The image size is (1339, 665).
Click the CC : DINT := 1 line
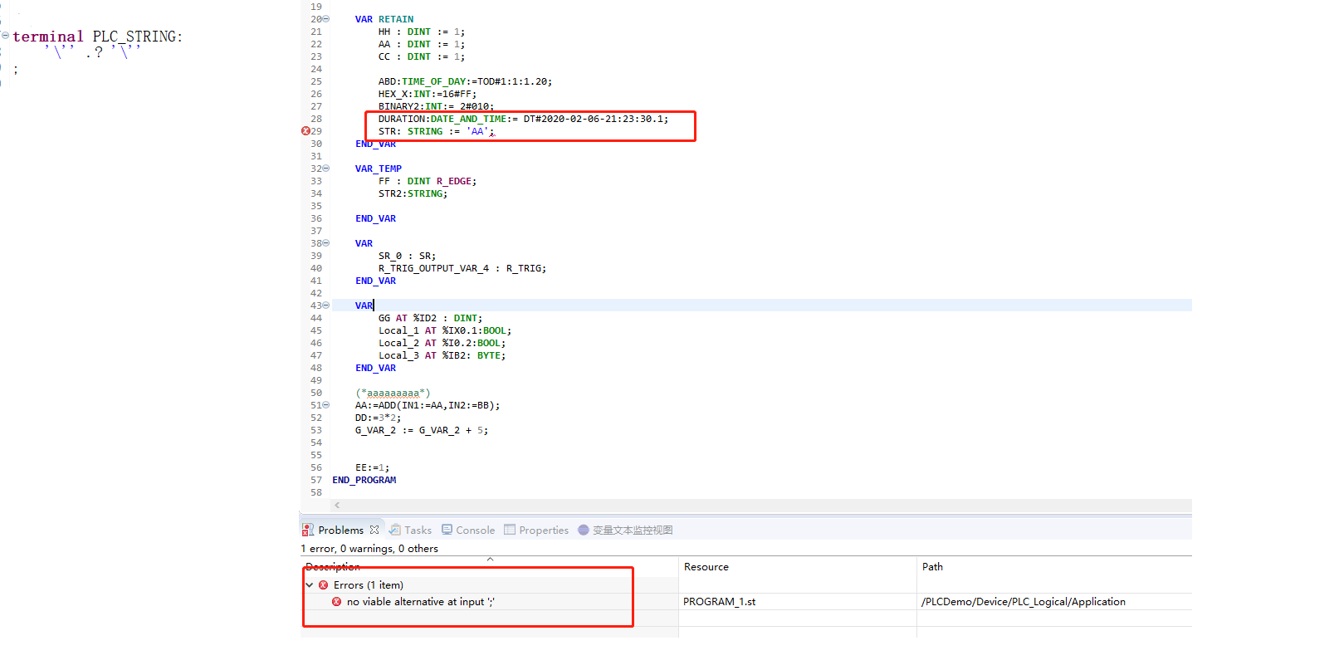(422, 56)
